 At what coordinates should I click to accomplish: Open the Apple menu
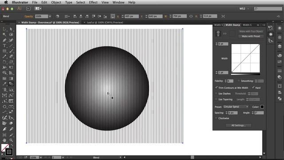(6, 2)
